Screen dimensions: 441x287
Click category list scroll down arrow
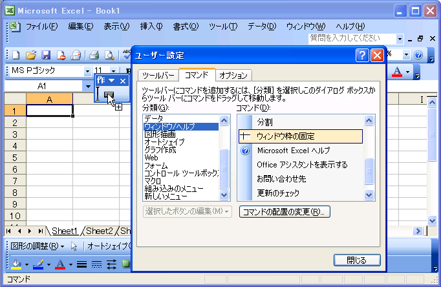click(x=224, y=195)
